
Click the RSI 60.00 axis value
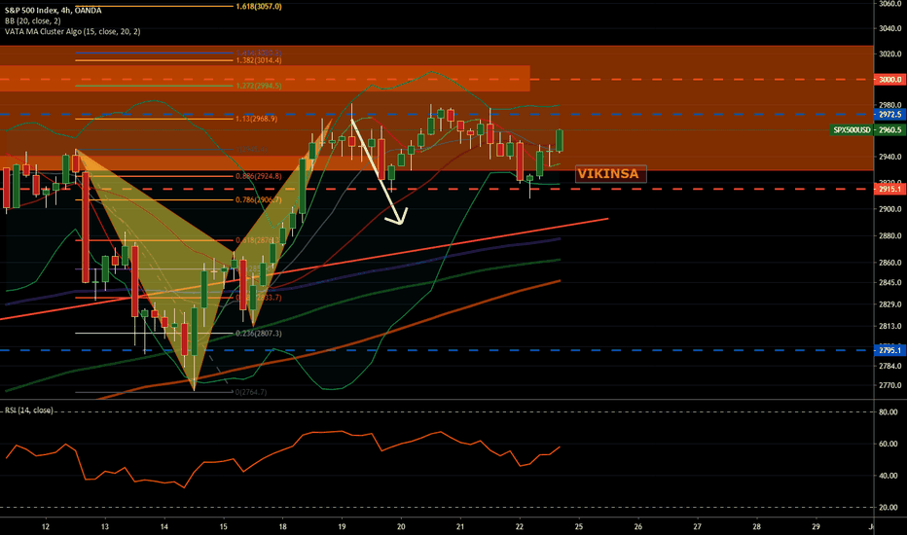[888, 445]
